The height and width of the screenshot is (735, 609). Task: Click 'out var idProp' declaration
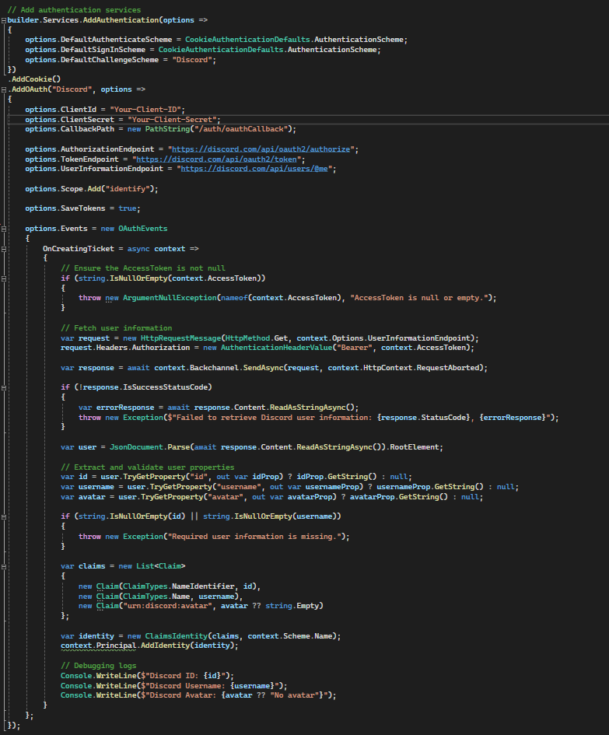tap(247, 477)
